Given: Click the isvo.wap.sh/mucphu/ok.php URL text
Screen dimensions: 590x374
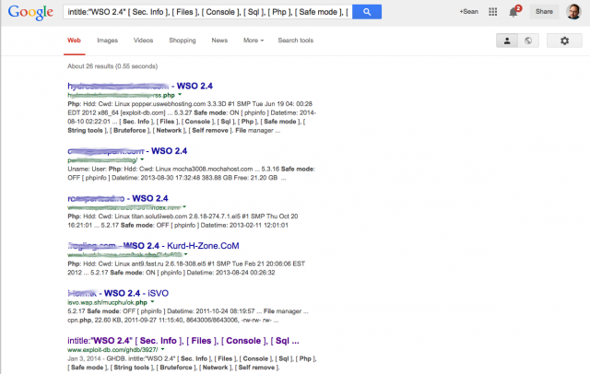Looking at the screenshot, I should [x=107, y=302].
